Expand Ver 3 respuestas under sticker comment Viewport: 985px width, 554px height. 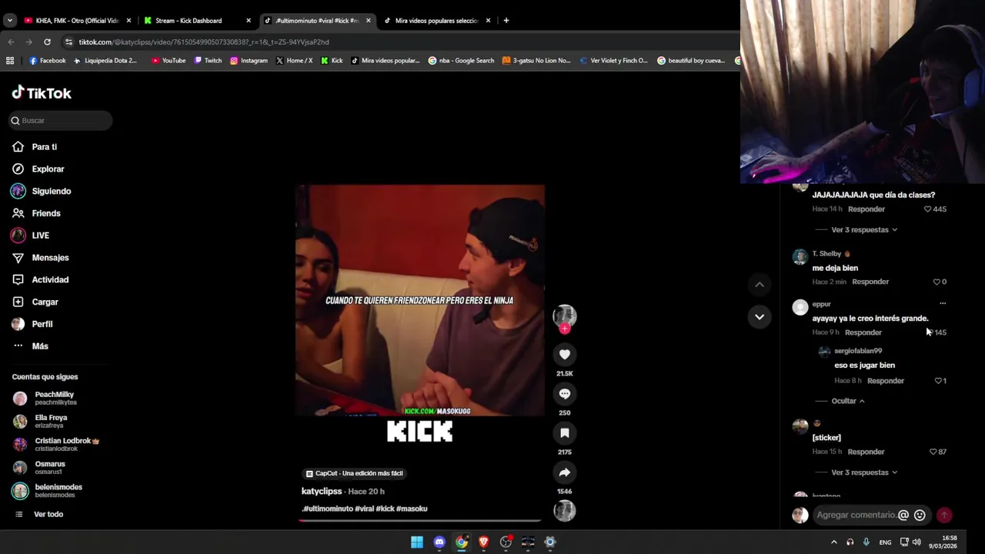click(x=864, y=472)
